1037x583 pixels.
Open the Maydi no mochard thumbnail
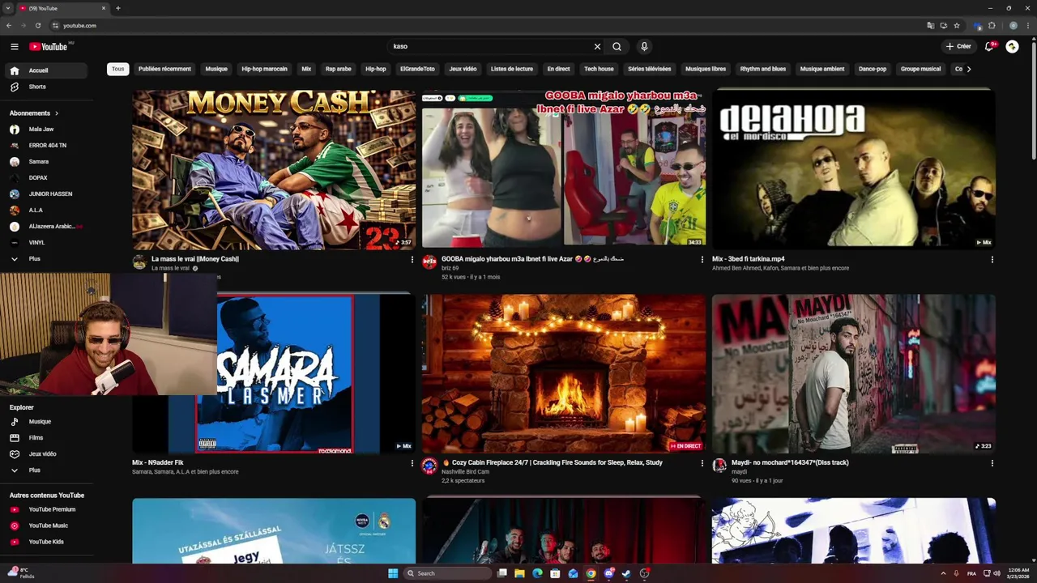click(x=854, y=373)
